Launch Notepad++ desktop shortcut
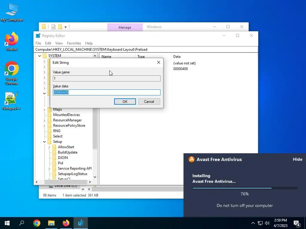Screen dimensions: 306x229 (x=12, y=101)
